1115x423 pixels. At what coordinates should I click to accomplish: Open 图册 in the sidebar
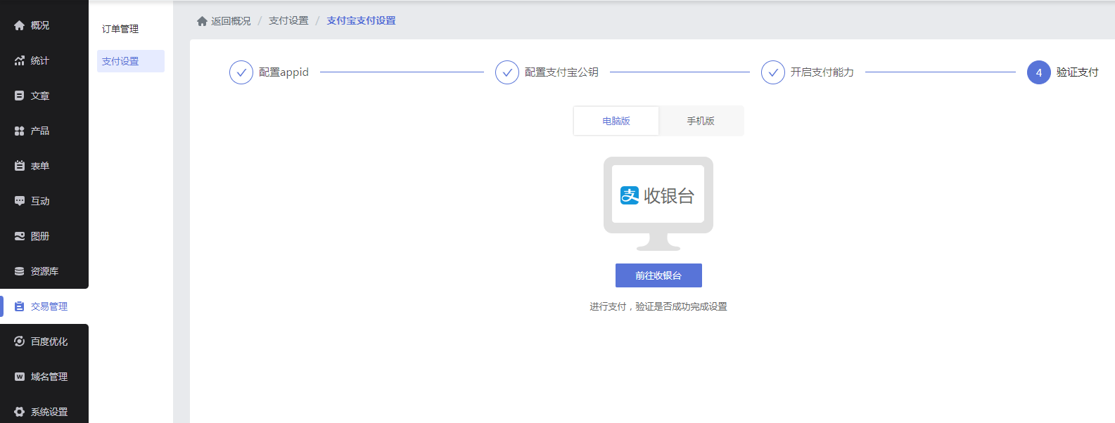44,236
